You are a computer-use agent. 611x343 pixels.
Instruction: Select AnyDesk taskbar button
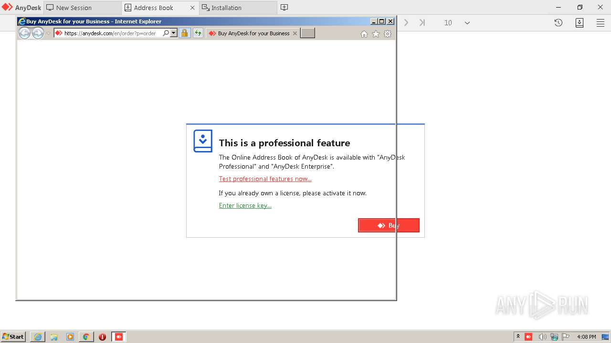pyautogui.click(x=119, y=337)
